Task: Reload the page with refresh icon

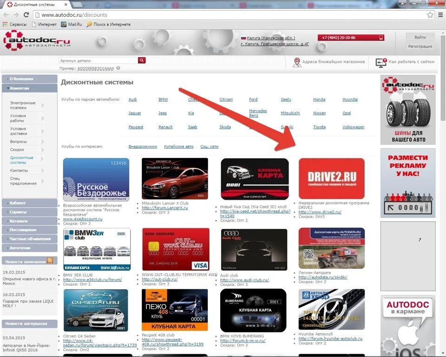Action: click(26, 15)
